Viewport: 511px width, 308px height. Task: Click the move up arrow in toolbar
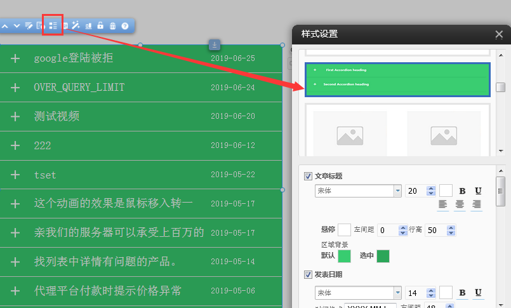pos(5,26)
